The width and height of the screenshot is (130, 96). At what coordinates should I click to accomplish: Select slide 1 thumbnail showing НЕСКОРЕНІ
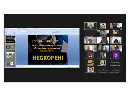[10, 39]
